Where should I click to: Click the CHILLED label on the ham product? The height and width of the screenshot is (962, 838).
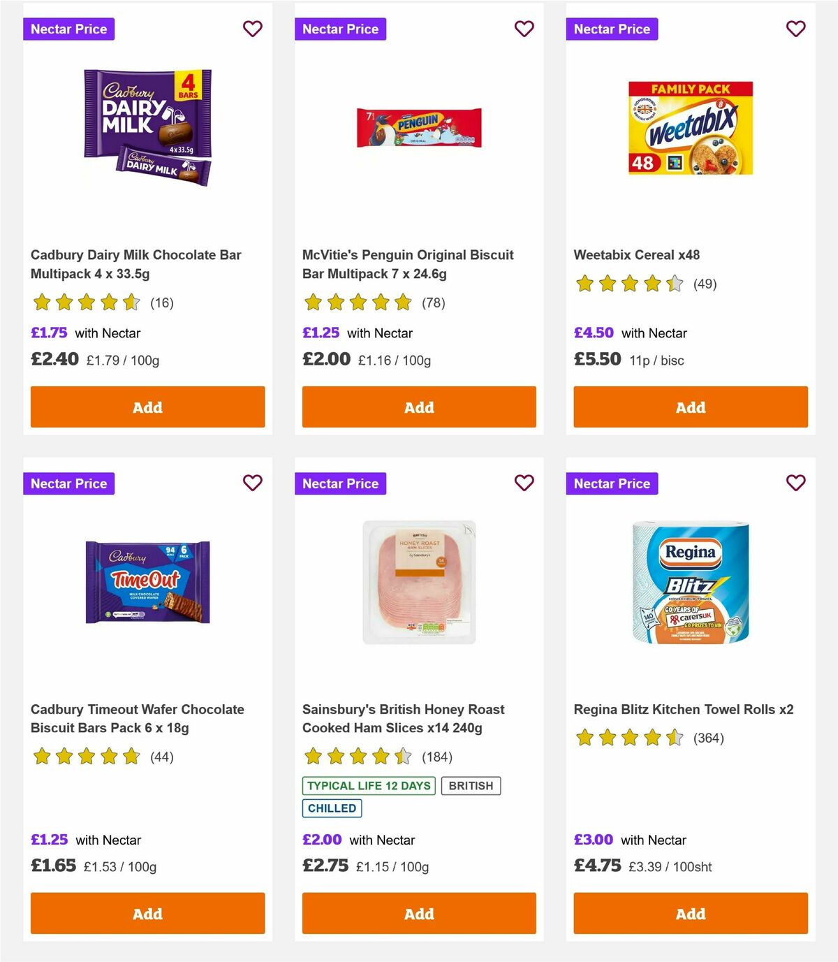[332, 808]
